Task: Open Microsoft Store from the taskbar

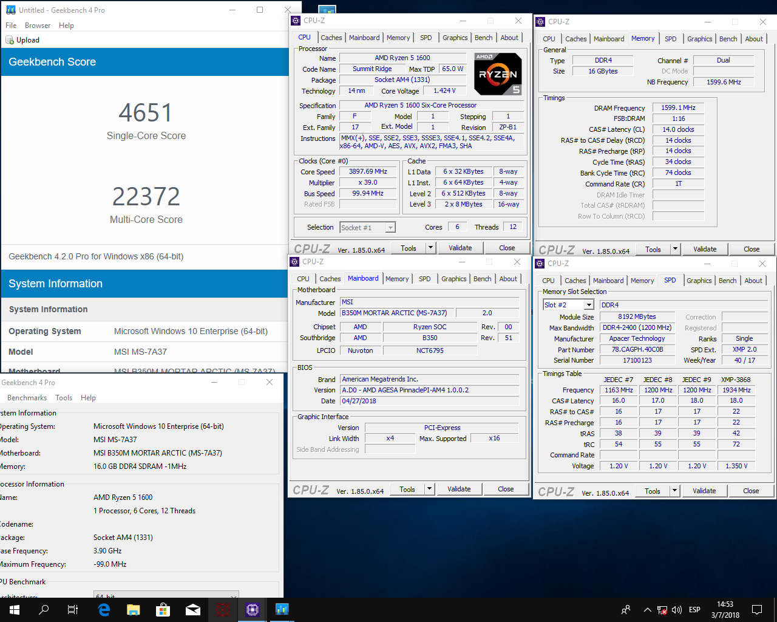Action: click(163, 610)
